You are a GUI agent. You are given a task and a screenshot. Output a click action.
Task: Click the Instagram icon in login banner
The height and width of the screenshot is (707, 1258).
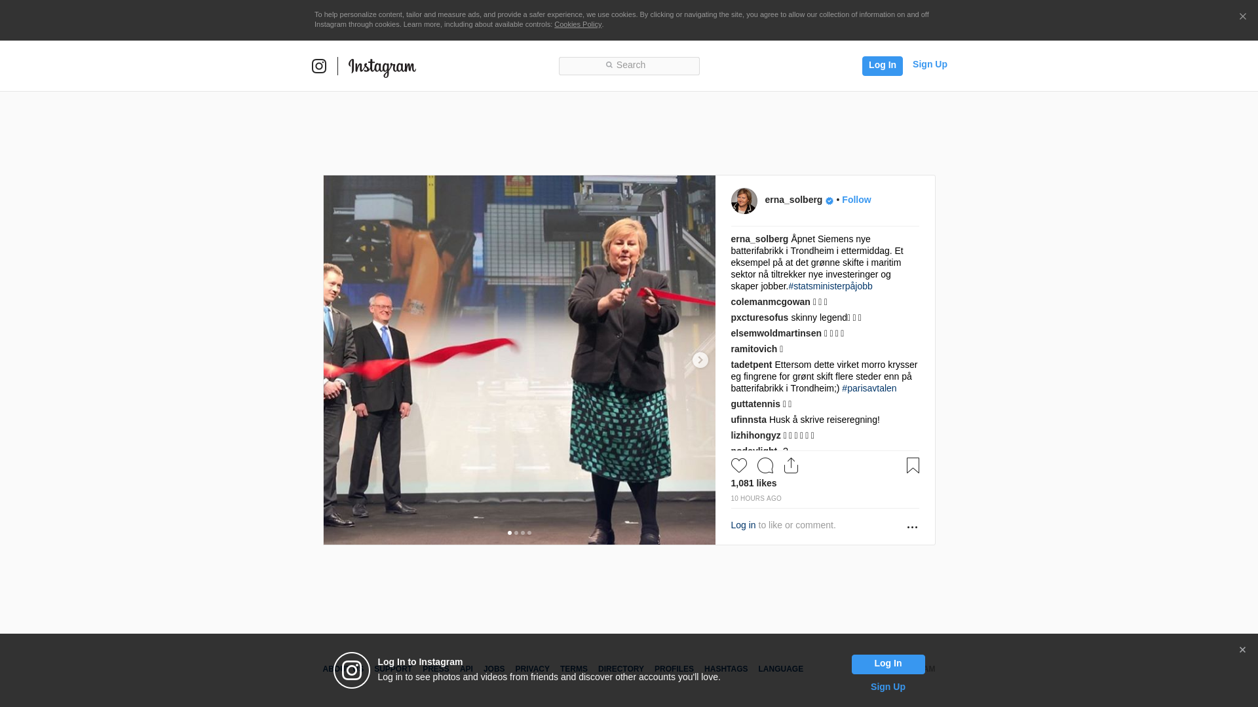coord(352,670)
